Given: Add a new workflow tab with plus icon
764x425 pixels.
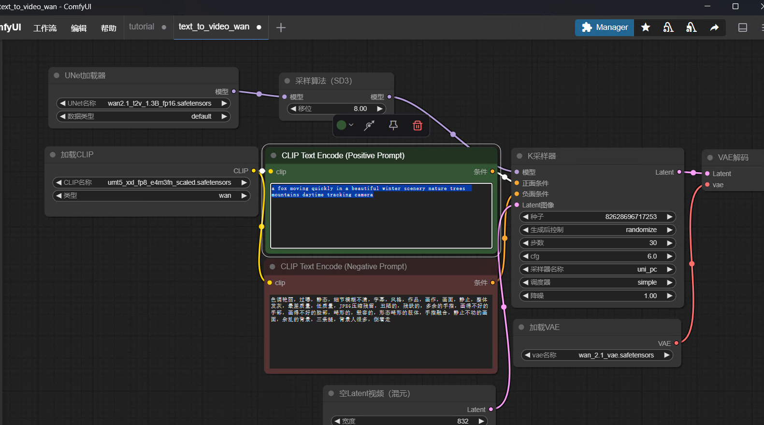Looking at the screenshot, I should [281, 27].
